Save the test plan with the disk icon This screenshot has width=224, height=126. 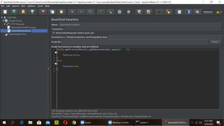(x=32, y=12)
